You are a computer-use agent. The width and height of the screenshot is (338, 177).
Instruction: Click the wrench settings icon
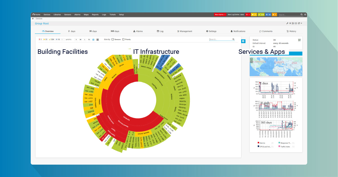287,23
